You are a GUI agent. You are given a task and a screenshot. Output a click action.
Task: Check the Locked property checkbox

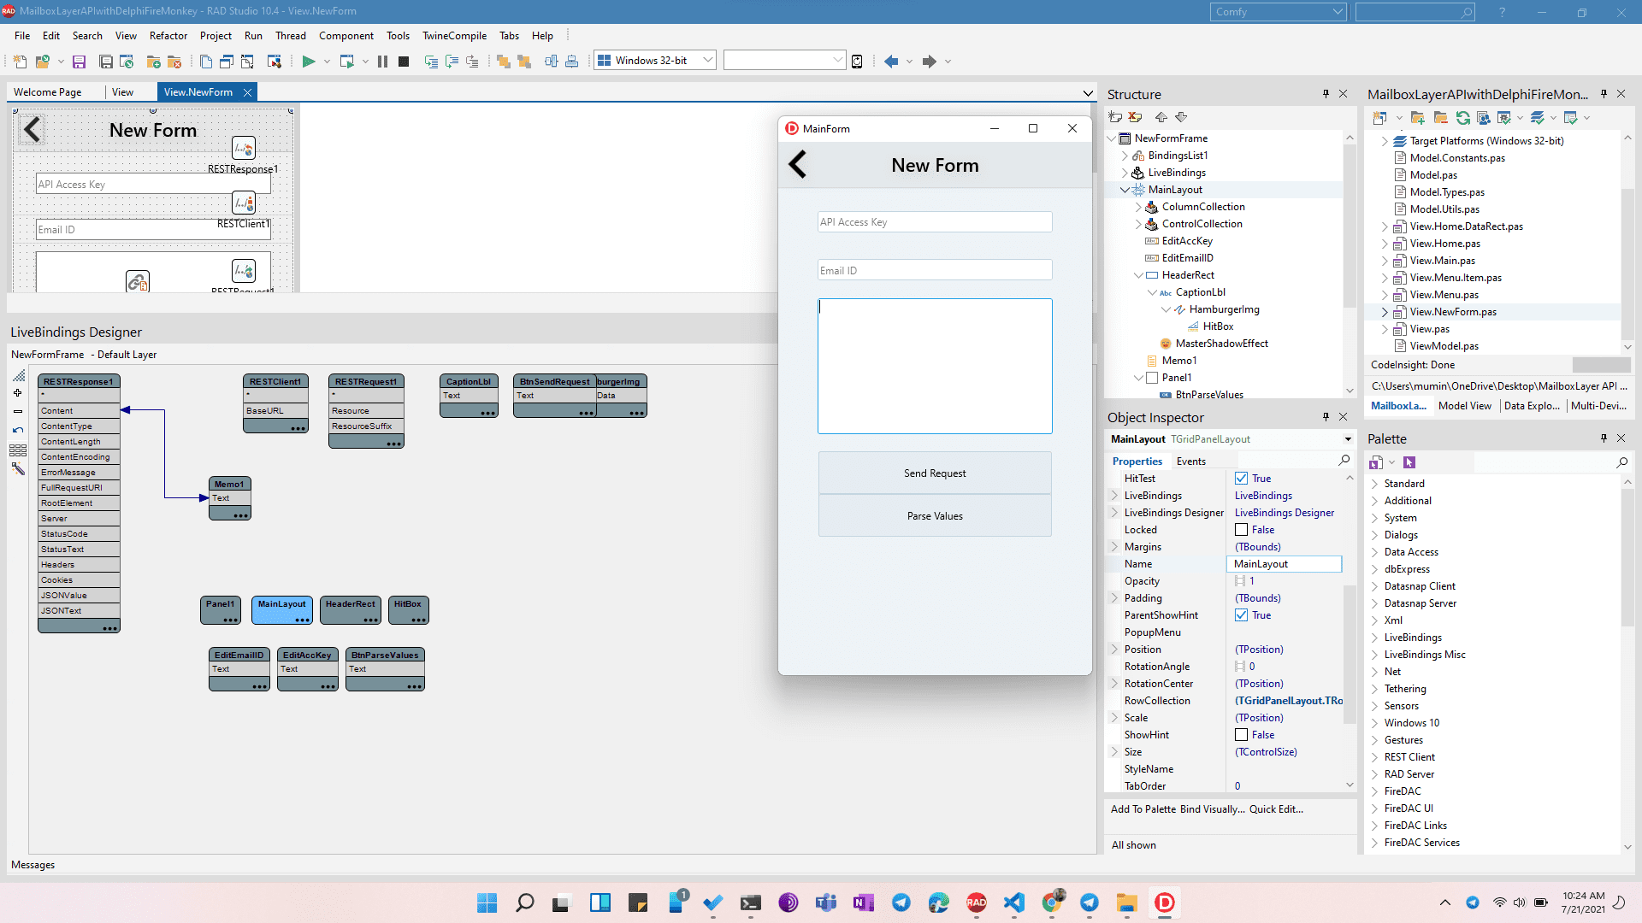tap(1242, 529)
